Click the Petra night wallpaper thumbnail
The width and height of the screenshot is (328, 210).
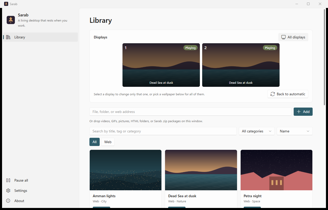point(276,170)
